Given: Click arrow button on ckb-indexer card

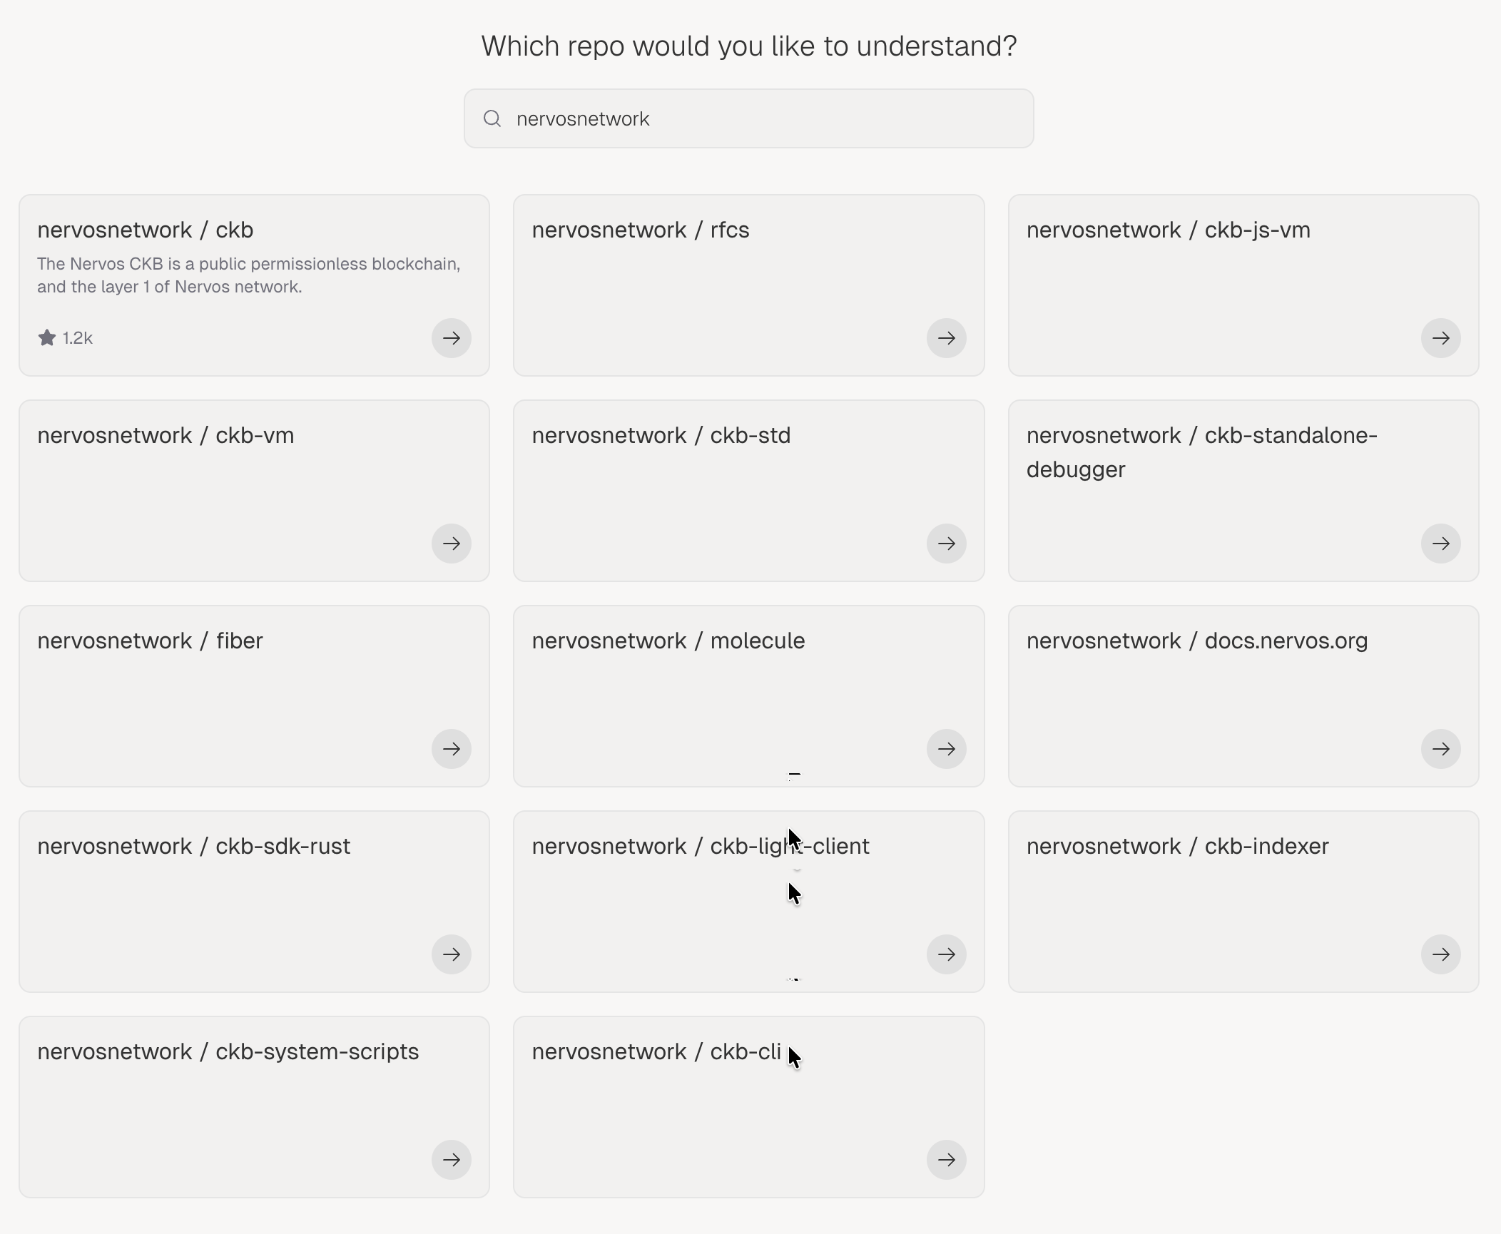Looking at the screenshot, I should [x=1440, y=954].
